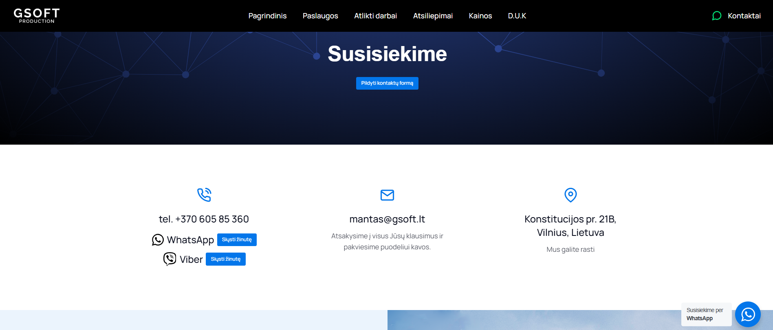Click the green chat bubble icon
Screen dimensions: 773x330
click(x=716, y=16)
